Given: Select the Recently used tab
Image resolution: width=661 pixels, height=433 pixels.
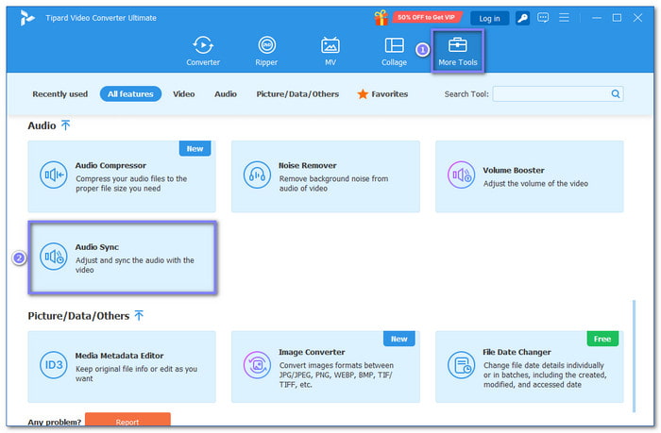Looking at the screenshot, I should pos(60,94).
